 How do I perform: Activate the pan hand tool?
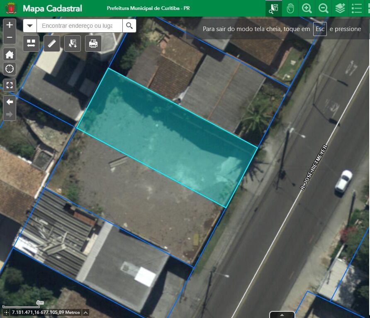click(290, 8)
